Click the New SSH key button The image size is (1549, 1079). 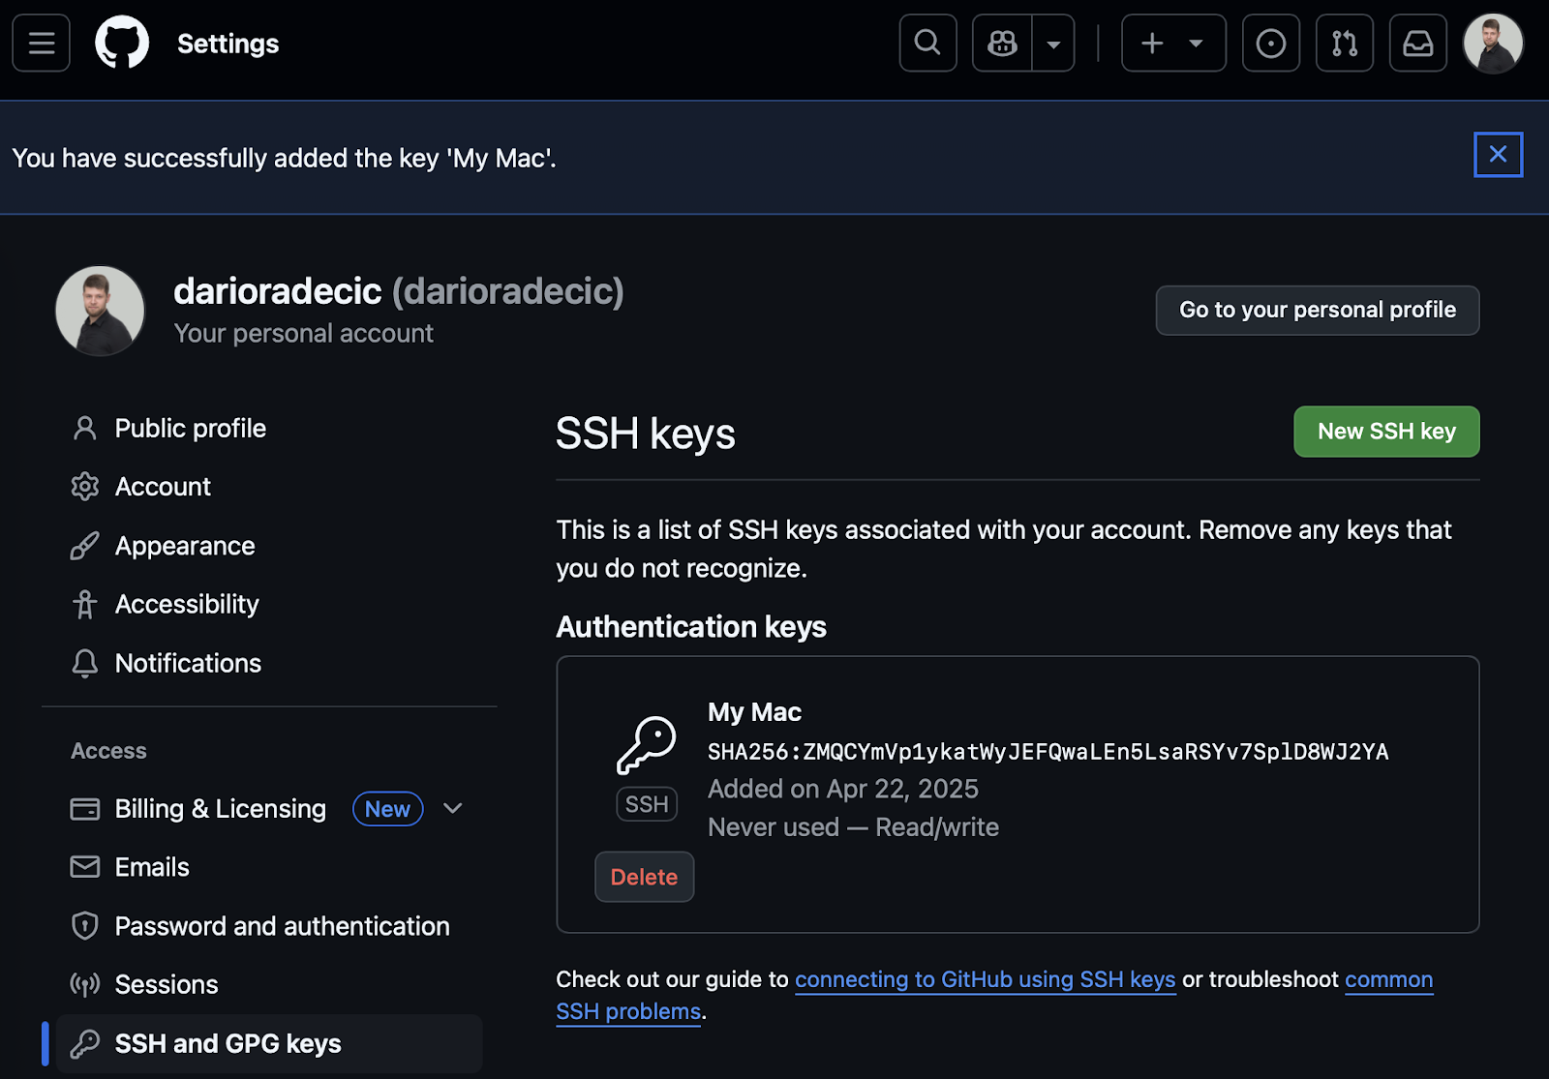point(1386,432)
